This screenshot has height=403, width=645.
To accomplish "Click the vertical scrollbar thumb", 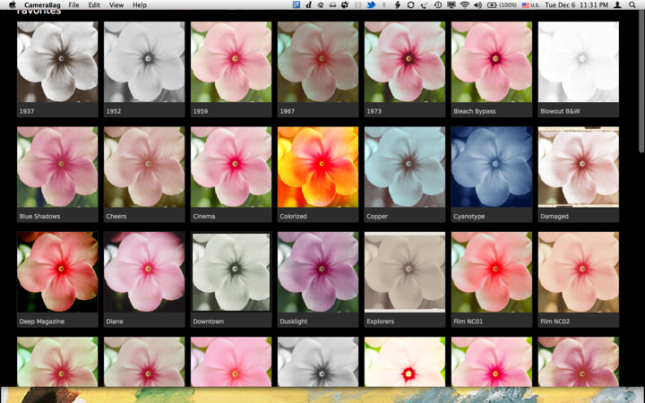I will [x=641, y=82].
